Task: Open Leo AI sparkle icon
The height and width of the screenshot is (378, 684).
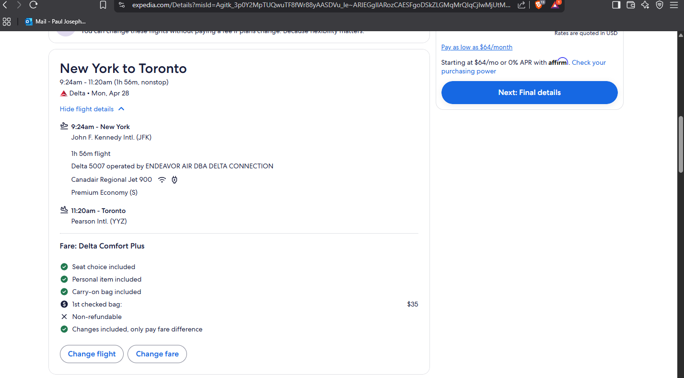Action: [645, 5]
